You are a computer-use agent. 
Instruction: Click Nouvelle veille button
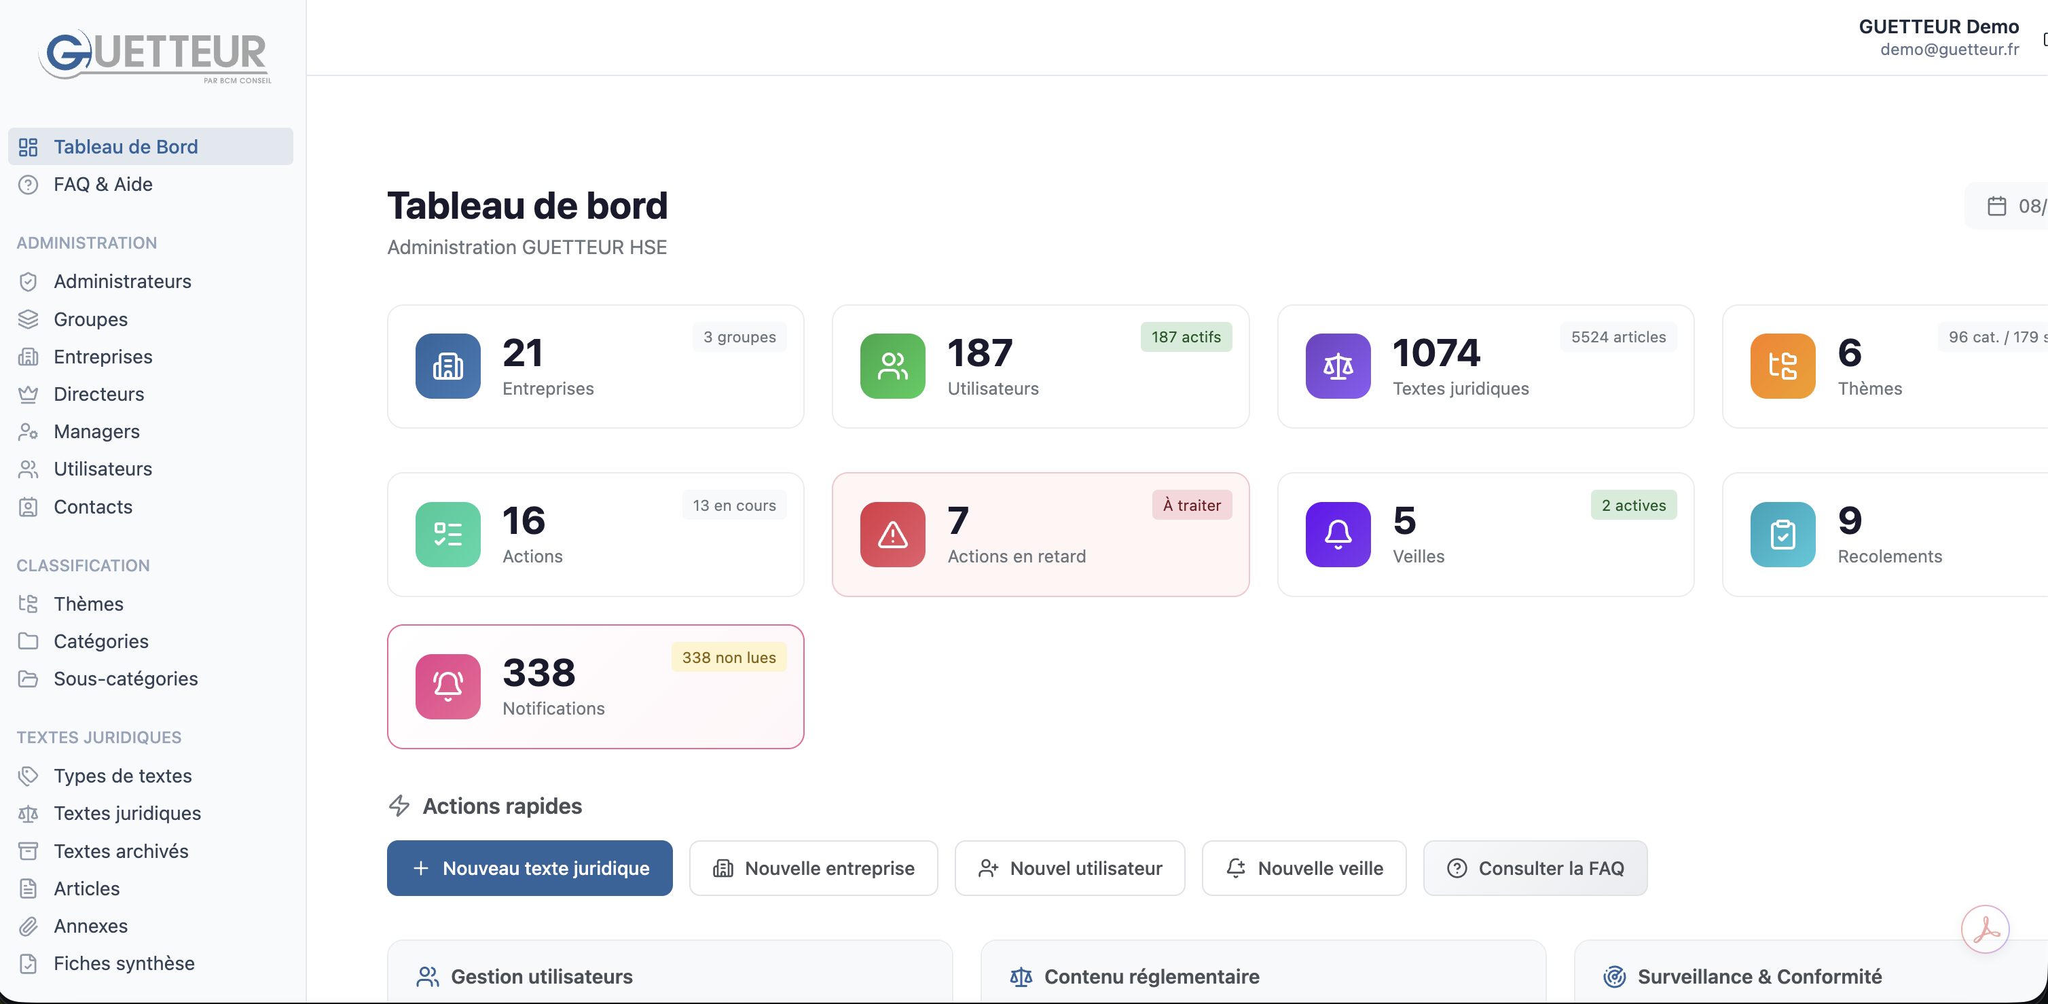(x=1304, y=868)
